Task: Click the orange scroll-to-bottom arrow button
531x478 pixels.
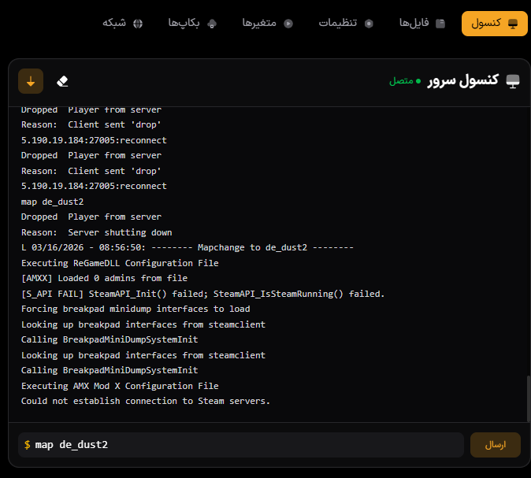Action: point(31,81)
